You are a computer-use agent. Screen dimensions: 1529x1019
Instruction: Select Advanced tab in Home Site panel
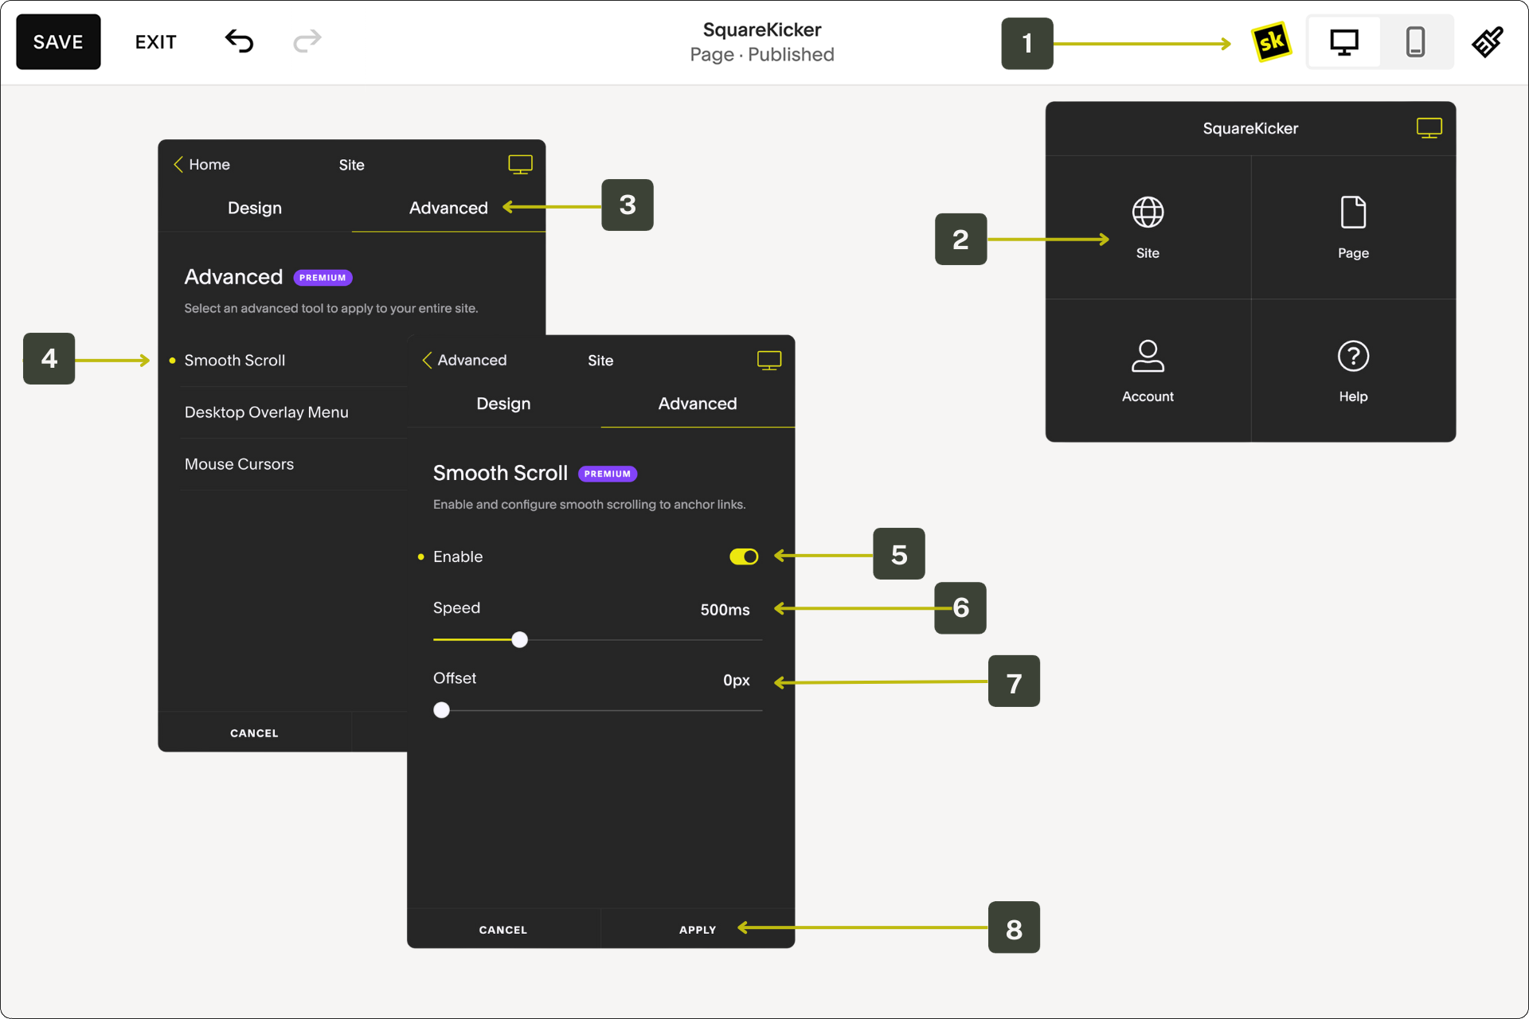coord(448,208)
